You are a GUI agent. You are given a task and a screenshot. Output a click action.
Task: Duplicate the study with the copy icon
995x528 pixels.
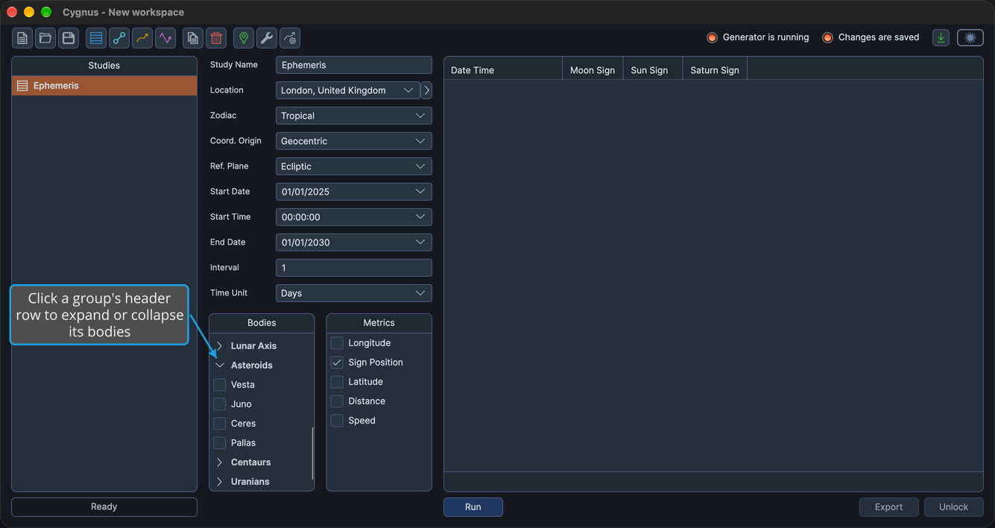tap(193, 38)
